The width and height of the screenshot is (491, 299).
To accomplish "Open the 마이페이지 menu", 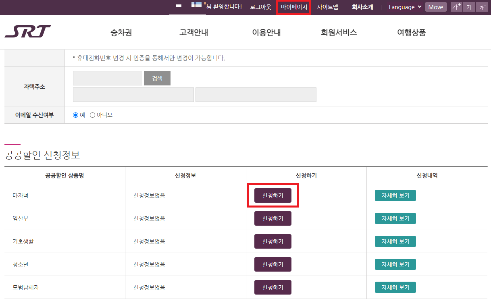I will click(293, 7).
